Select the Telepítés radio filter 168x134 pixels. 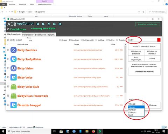pos(117,40)
